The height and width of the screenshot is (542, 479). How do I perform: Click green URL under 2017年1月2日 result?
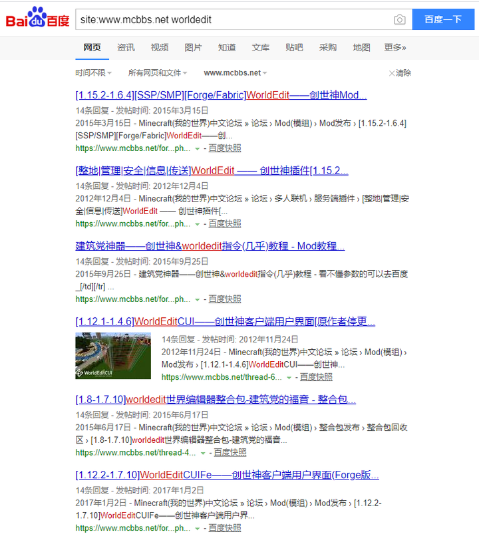[x=133, y=528]
